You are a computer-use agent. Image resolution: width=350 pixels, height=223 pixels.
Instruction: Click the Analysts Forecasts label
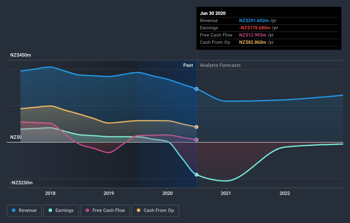pos(220,65)
